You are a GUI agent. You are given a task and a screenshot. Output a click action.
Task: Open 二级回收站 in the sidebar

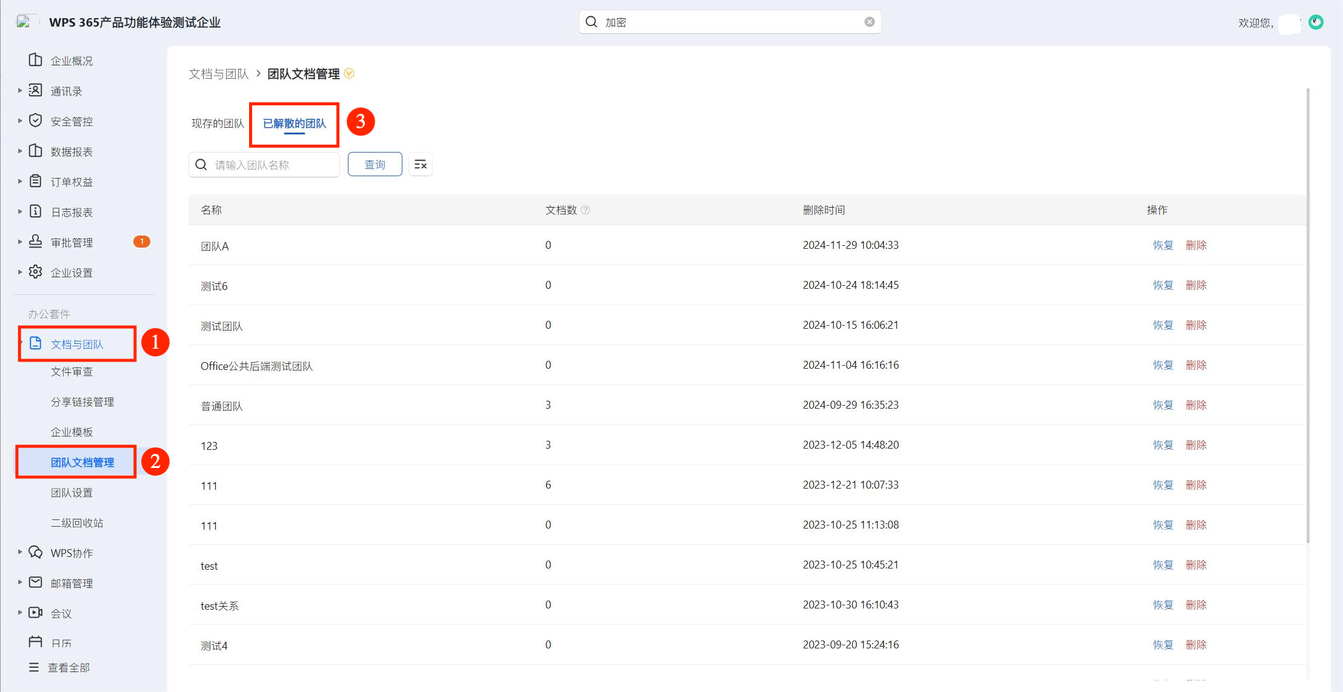(x=77, y=523)
